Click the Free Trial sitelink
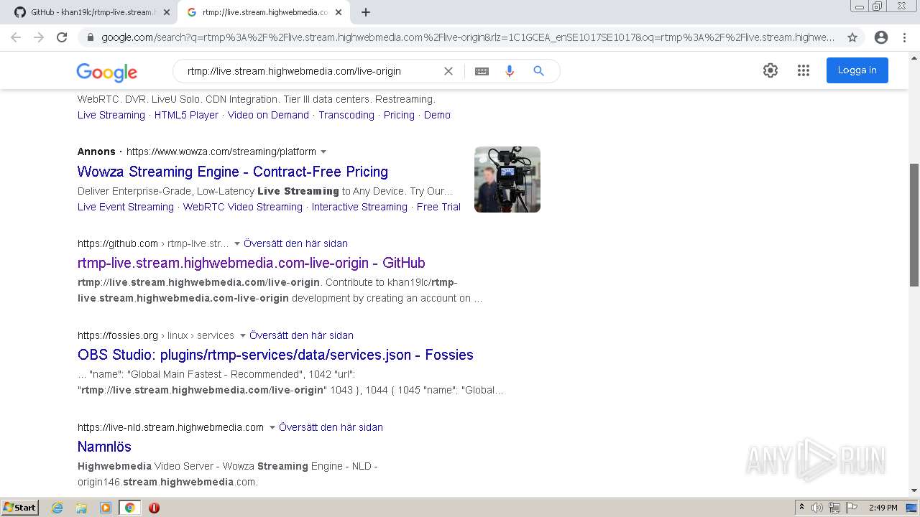Image resolution: width=920 pixels, height=517 pixels. click(x=438, y=207)
